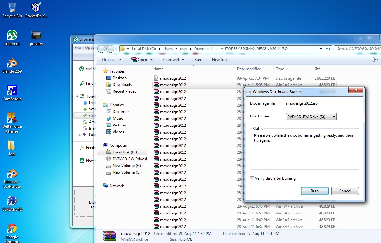Click the Search AUTODESK.3DSMAX field
This screenshot has width=381, height=243.
click(x=358, y=49)
